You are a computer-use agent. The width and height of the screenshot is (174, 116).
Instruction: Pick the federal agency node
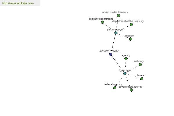tap(115, 88)
